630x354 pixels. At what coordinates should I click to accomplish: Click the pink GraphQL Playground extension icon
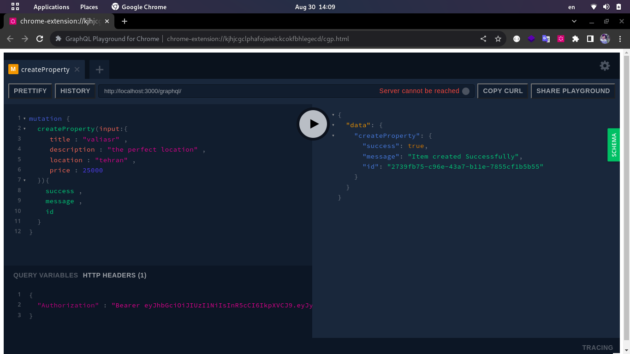pyautogui.click(x=561, y=39)
